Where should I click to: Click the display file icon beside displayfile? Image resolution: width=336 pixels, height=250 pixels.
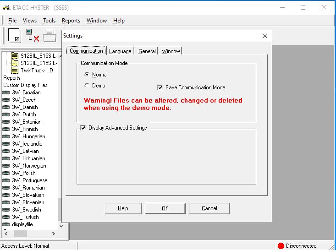[6, 224]
